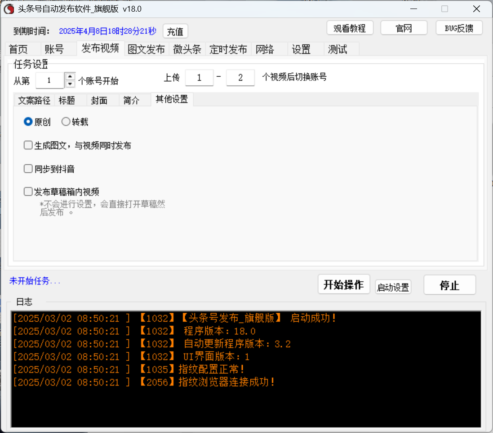Increase starting account number with up arrow
Image resolution: width=493 pixels, height=433 pixels.
point(70,76)
